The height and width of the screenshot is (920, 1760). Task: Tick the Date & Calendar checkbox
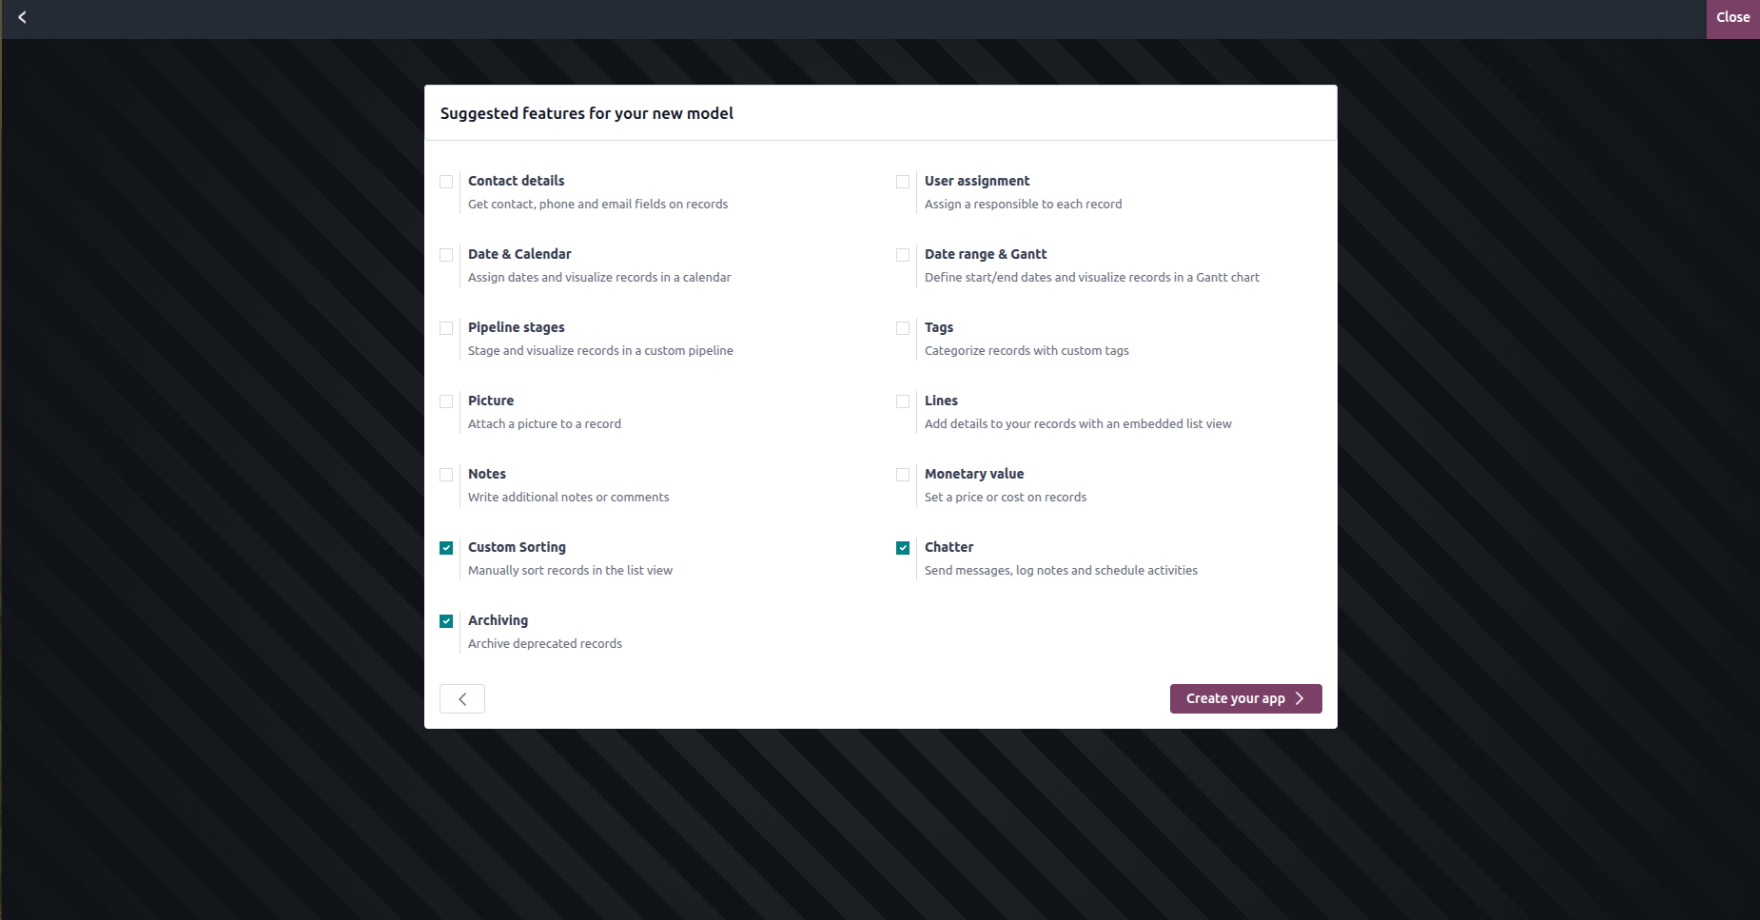(x=446, y=255)
